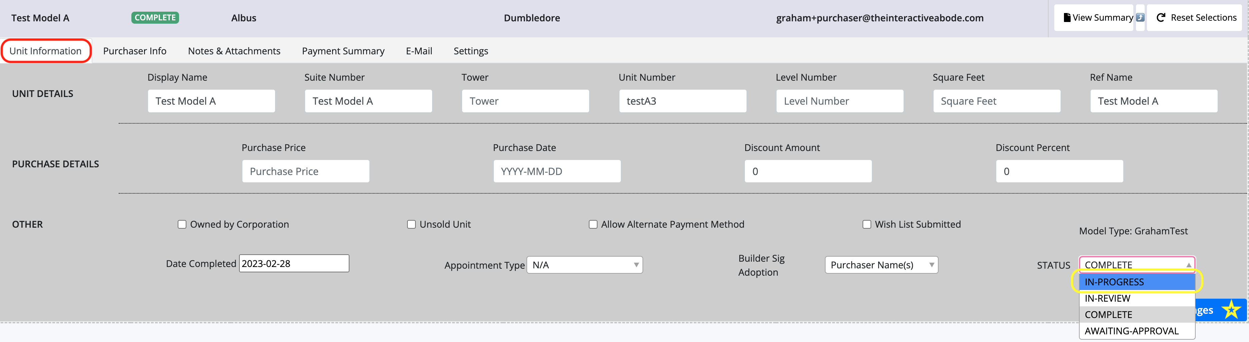This screenshot has height=342, width=1249.
Task: Select AWAITING-APPROVAL status option
Action: point(1137,331)
